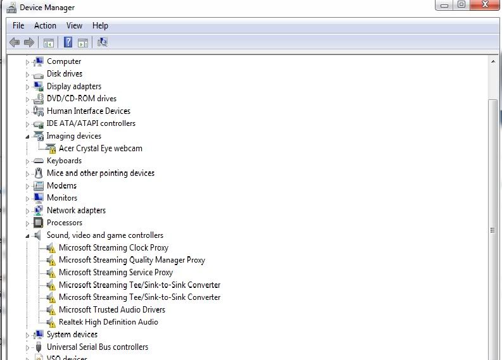
Task: Click the Forward arrow toolbar icon
Action: coord(29,42)
